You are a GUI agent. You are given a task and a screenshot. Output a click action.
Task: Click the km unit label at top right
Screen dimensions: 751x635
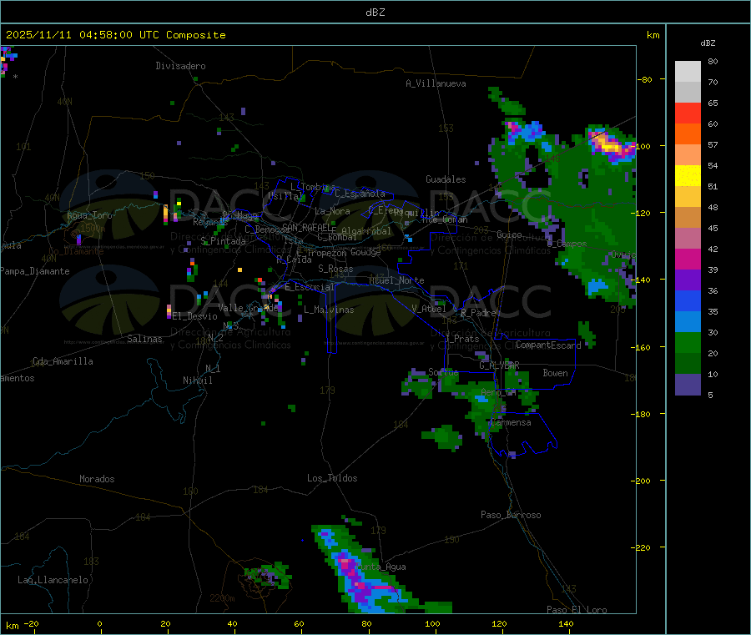[x=653, y=35]
